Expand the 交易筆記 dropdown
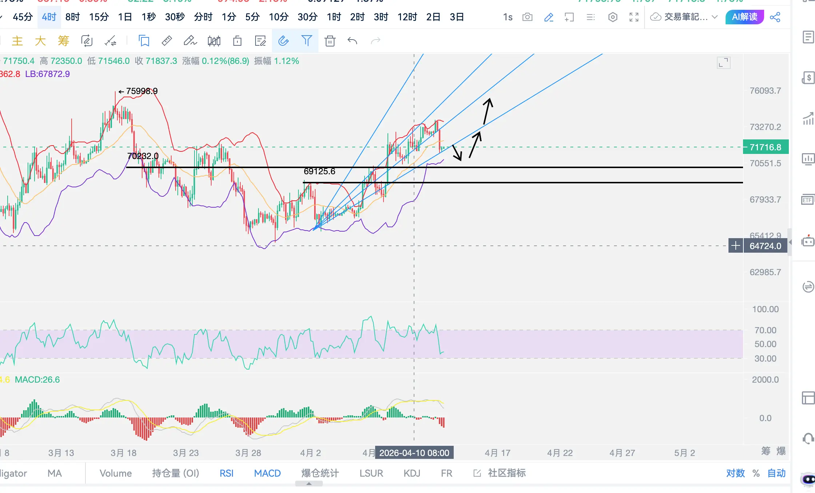The width and height of the screenshot is (815, 493). pyautogui.click(x=714, y=17)
